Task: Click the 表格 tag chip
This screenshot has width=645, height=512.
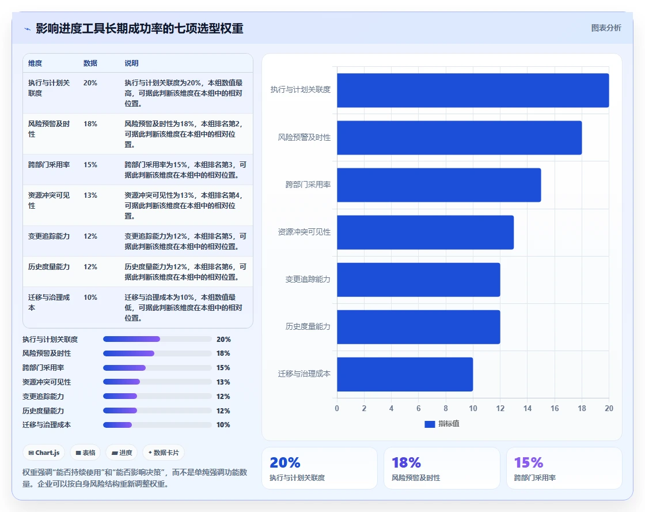Action: (x=85, y=453)
